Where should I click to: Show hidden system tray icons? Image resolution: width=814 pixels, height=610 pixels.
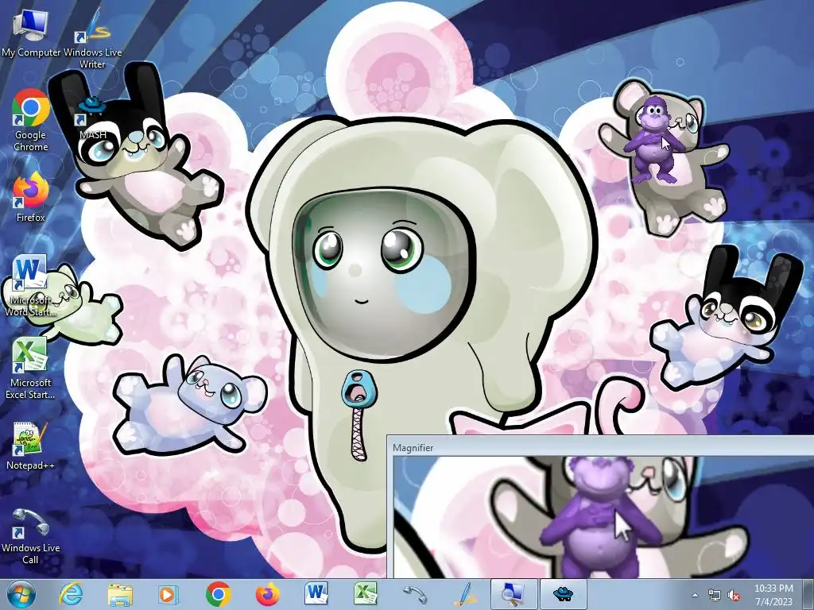pos(695,595)
